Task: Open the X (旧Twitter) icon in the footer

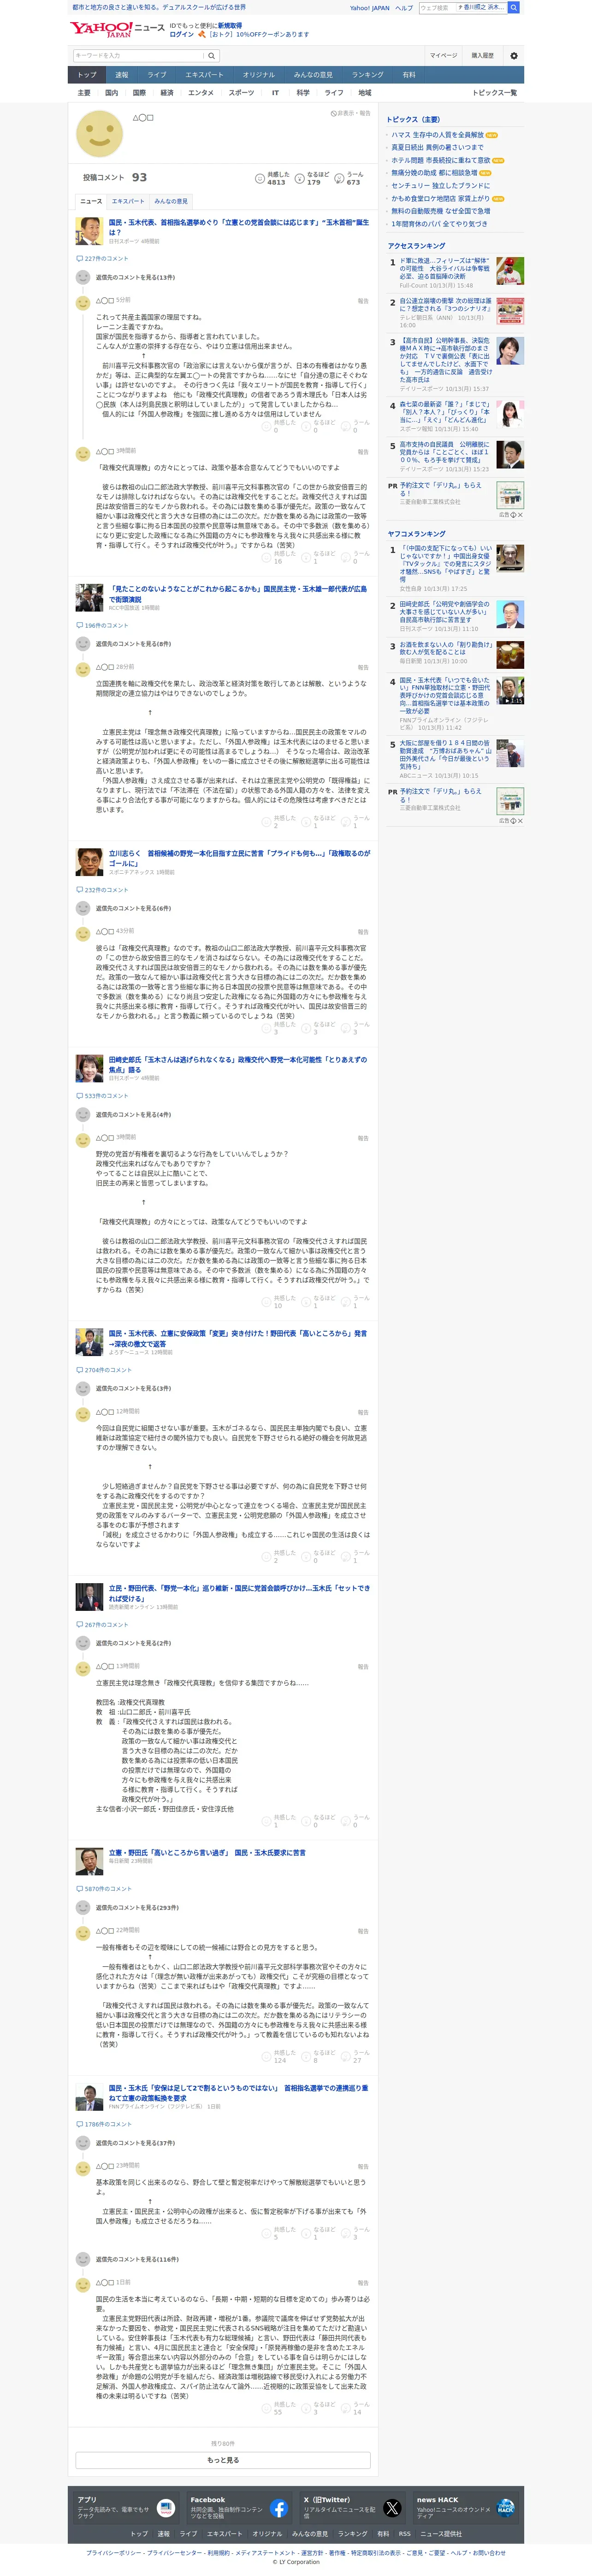Action: tap(391, 2508)
